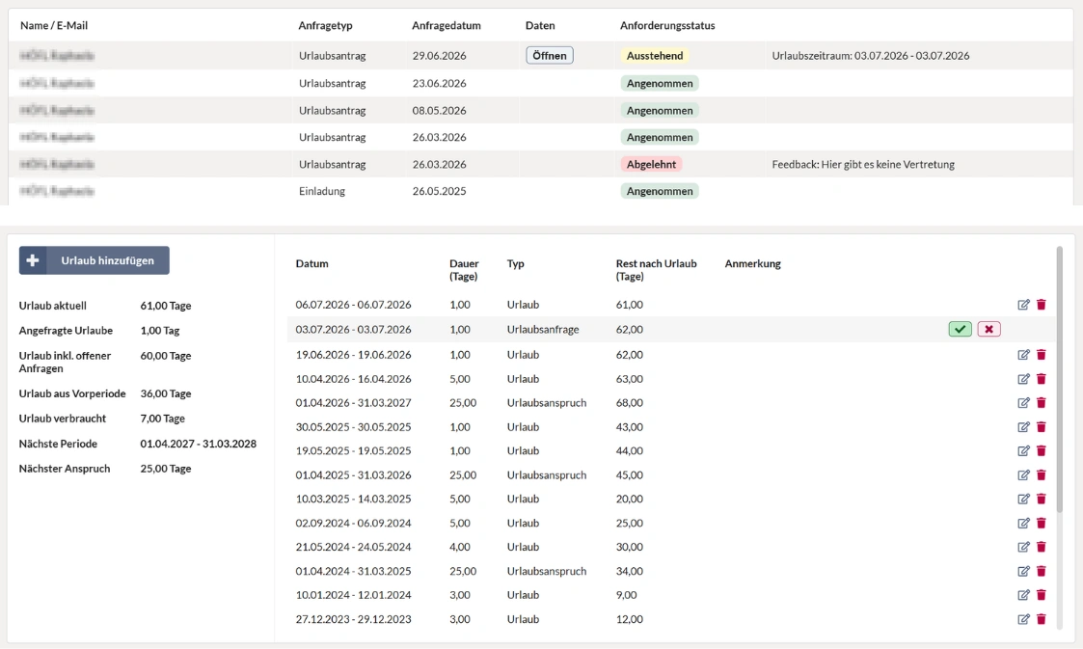The image size is (1083, 649).
Task: Approve the 03.07.2026 Urlaubsanfrage with green check
Action: click(961, 330)
